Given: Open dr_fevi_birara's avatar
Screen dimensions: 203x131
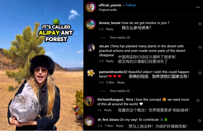Looking at the screenshot, I should click(x=89, y=121).
